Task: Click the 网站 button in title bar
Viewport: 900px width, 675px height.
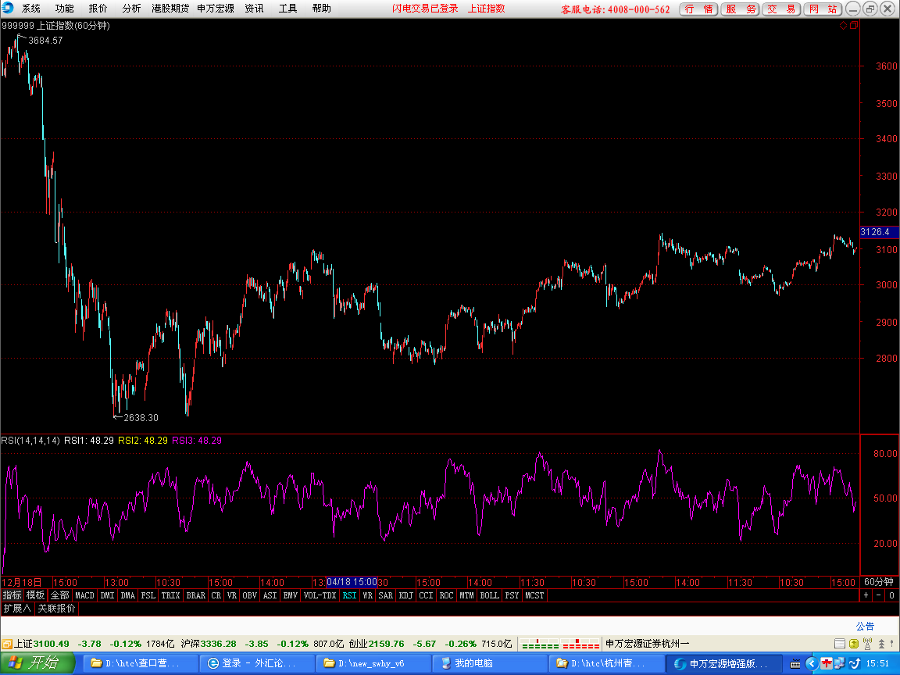Action: click(823, 9)
